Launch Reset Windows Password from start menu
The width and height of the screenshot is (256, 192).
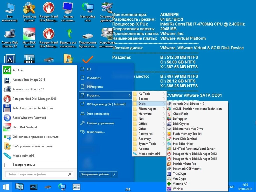[x=40, y=118]
